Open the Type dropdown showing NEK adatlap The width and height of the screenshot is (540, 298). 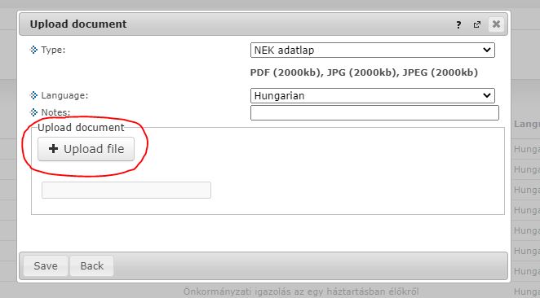[373, 50]
